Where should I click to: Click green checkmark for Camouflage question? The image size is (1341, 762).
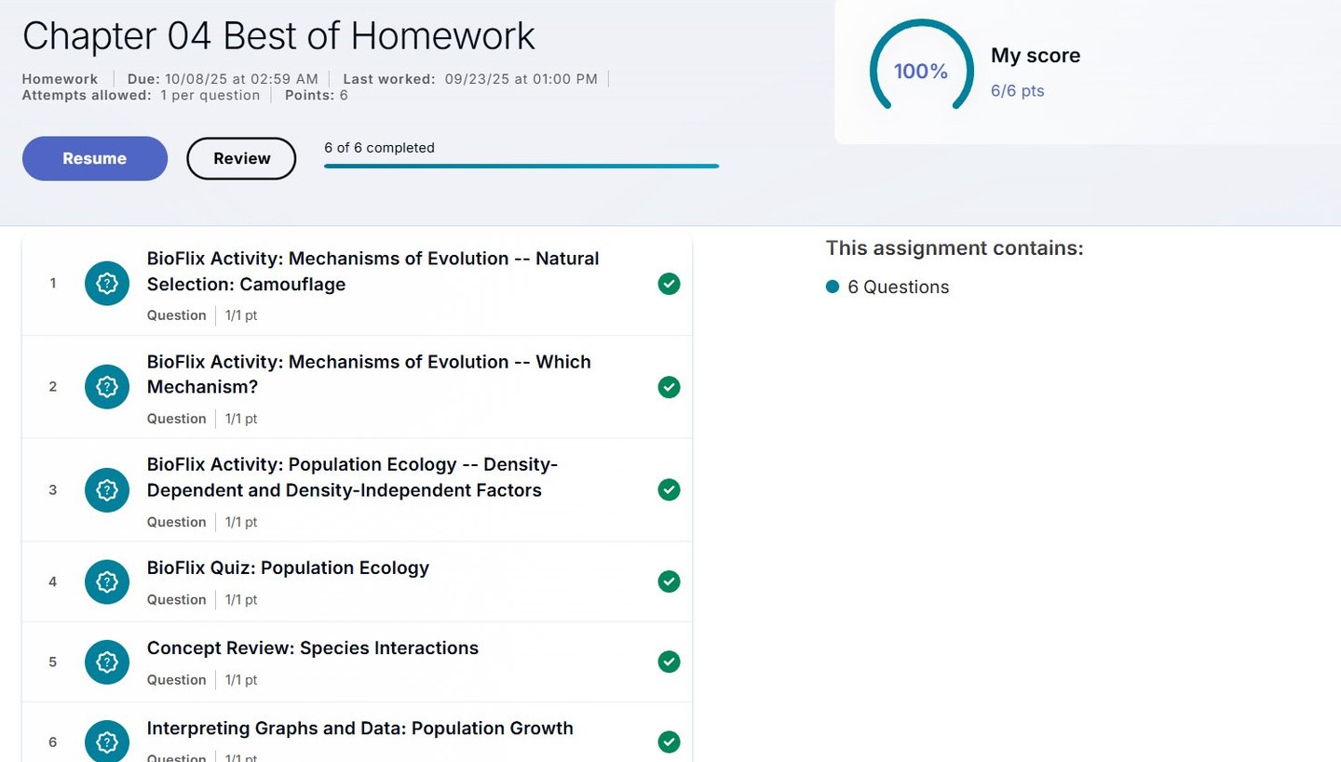(669, 284)
